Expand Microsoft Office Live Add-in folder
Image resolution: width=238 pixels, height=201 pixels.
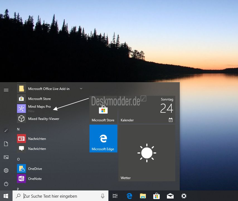(x=50, y=89)
